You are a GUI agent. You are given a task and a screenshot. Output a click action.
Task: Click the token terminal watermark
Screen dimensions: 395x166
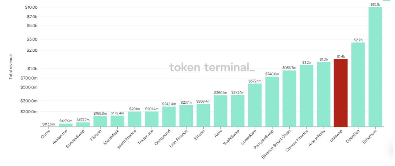point(212,67)
